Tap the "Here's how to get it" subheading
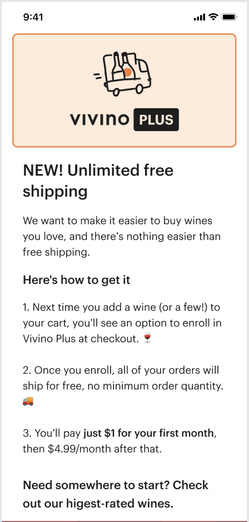 pos(76,280)
